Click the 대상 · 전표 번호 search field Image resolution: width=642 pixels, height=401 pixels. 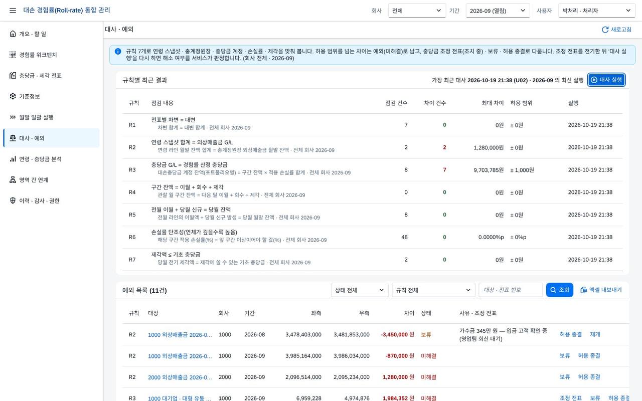pyautogui.click(x=511, y=290)
